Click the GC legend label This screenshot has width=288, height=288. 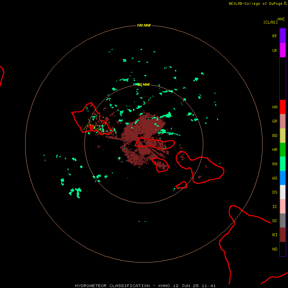coord(275,221)
